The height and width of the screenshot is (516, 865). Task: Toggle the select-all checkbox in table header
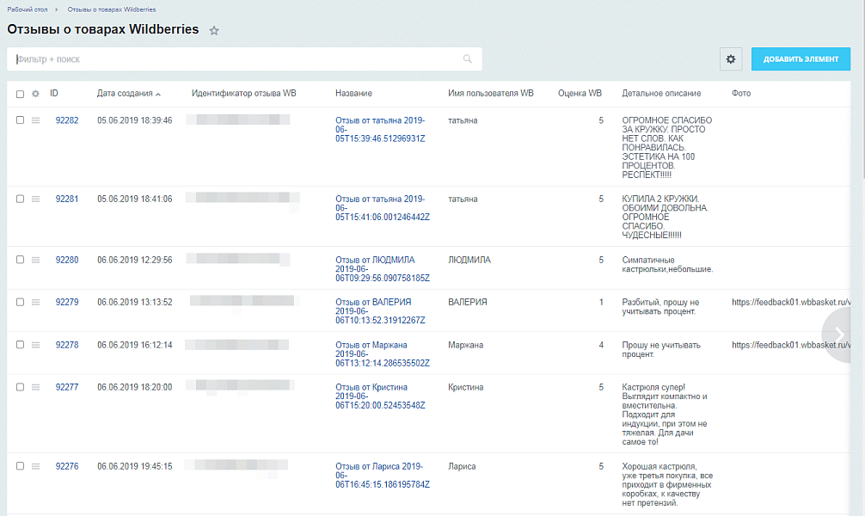click(x=20, y=94)
